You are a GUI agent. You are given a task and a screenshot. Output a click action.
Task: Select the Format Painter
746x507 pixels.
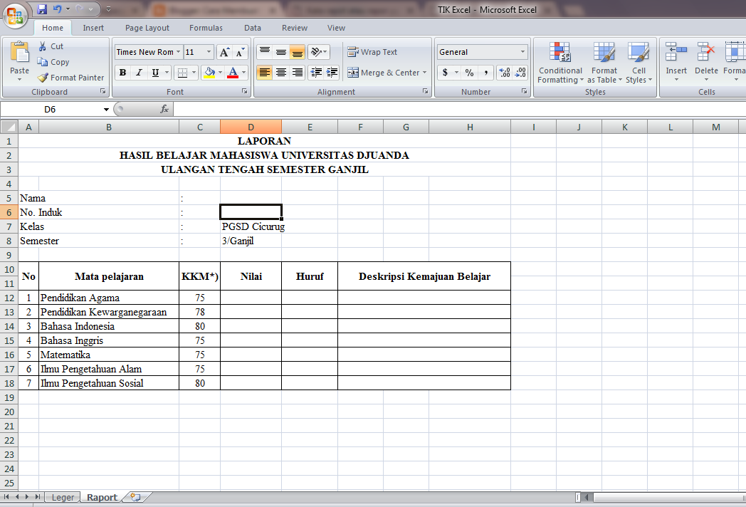(70, 77)
